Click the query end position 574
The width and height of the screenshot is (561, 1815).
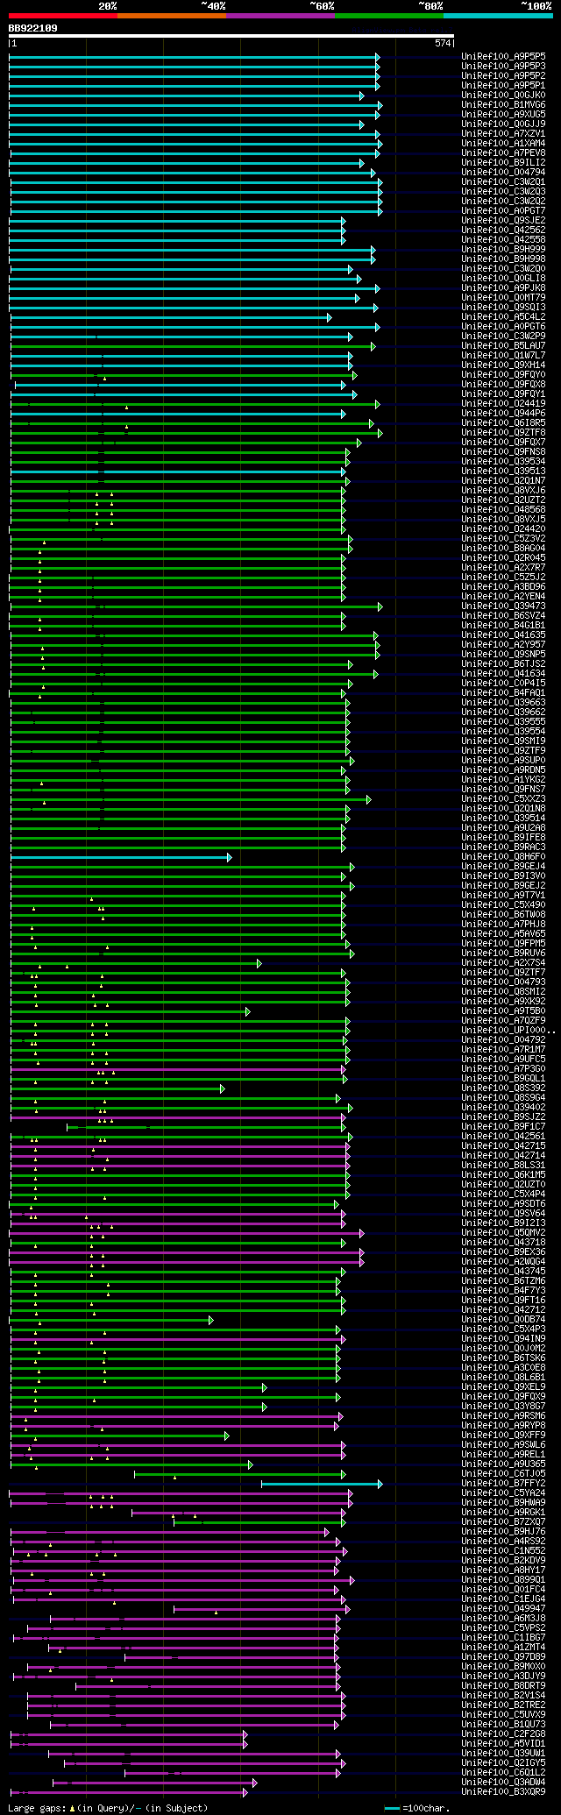[443, 43]
